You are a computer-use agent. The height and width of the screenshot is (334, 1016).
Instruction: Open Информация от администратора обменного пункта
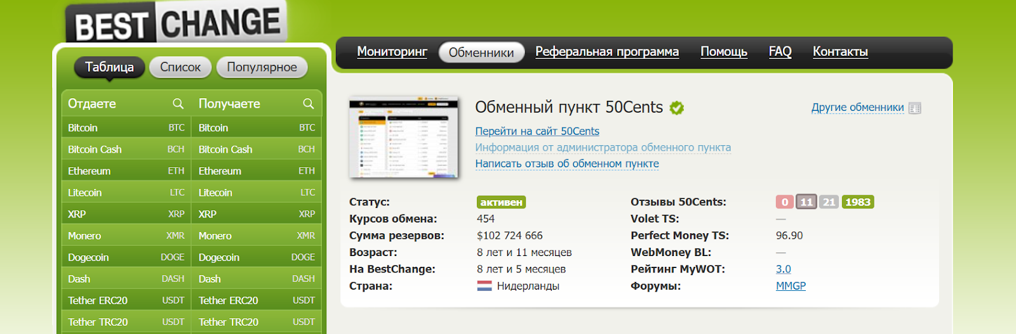click(603, 148)
